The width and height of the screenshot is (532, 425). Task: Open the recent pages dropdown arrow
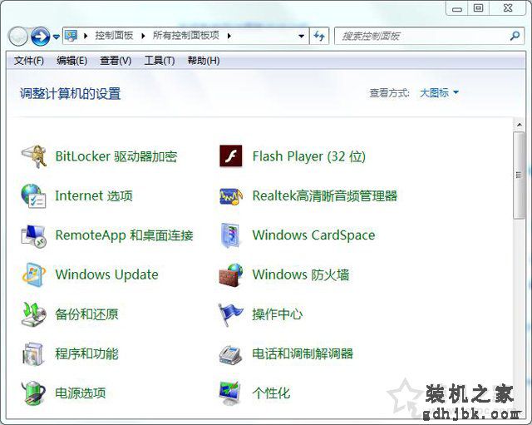click(57, 37)
